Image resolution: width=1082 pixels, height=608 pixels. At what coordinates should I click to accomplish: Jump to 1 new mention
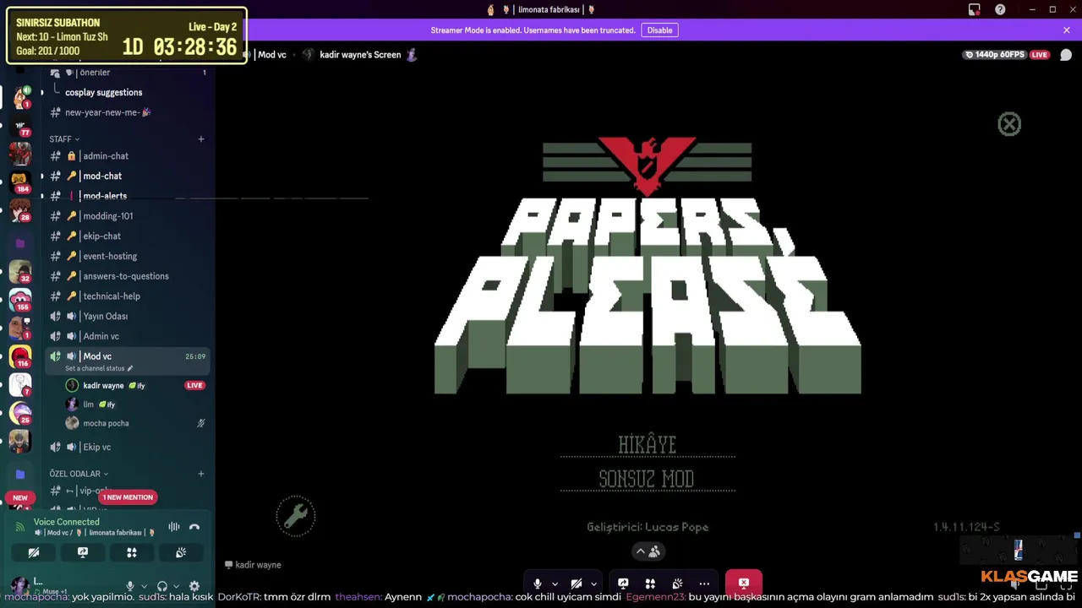[128, 497]
